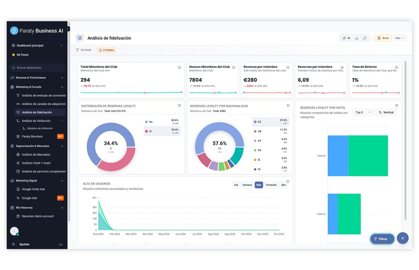
Task: Click the dashboard grid icon beside title
Action: tap(80, 38)
